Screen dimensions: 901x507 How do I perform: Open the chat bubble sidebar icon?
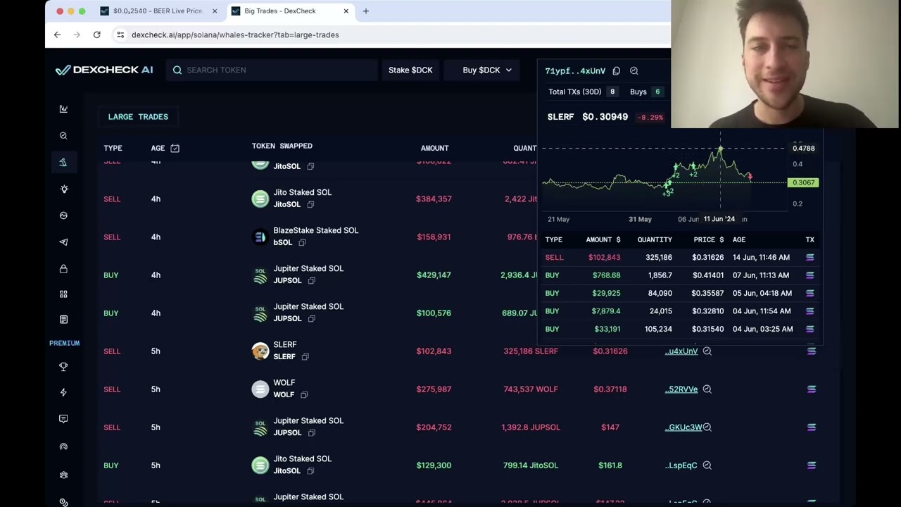(x=63, y=419)
